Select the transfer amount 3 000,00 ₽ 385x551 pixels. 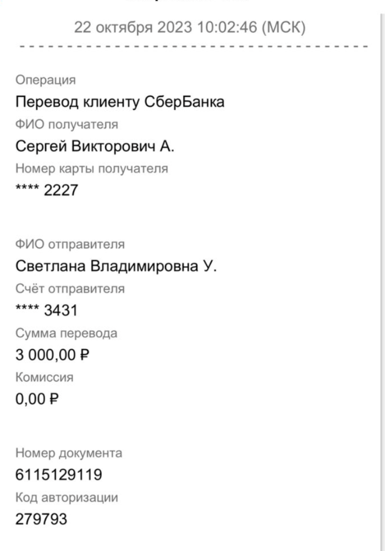(x=52, y=355)
